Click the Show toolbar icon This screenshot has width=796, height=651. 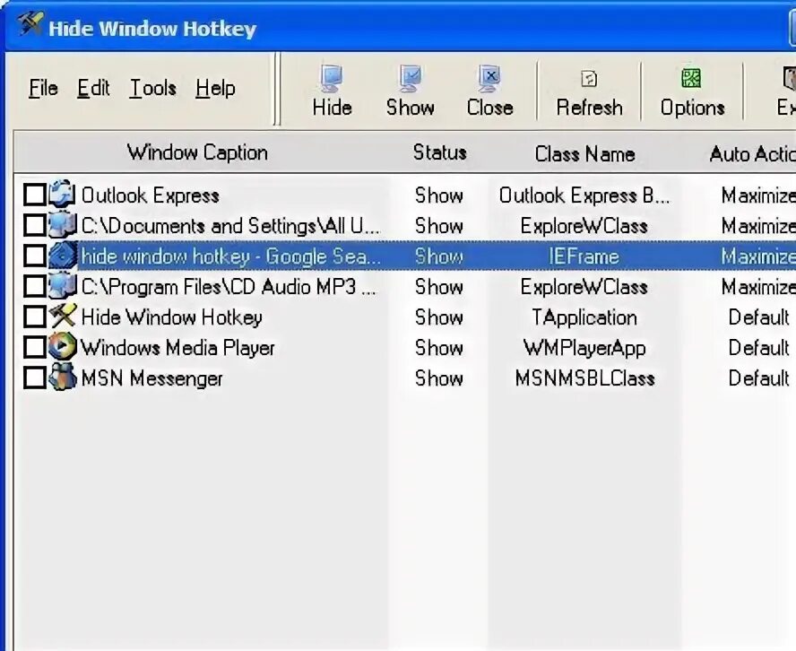click(411, 78)
